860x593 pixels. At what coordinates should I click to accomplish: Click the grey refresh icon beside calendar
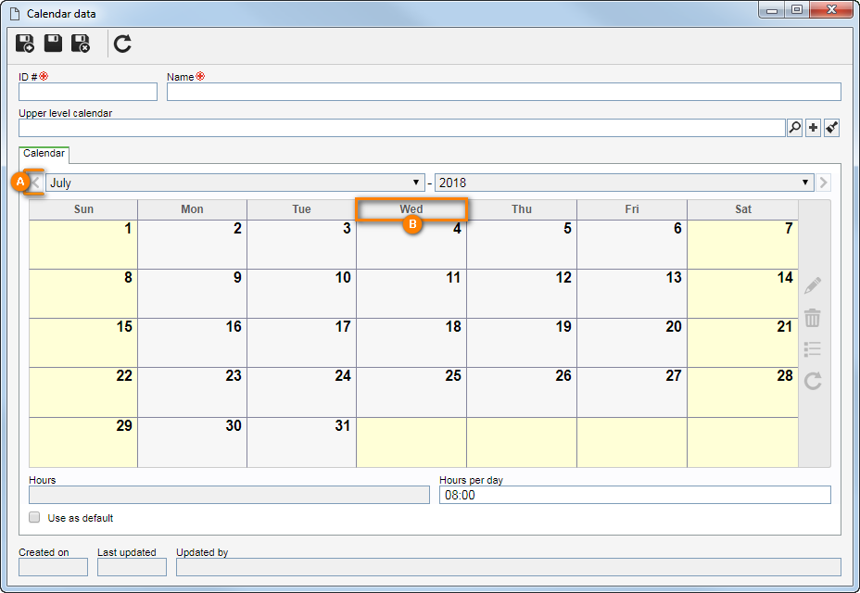tap(813, 381)
